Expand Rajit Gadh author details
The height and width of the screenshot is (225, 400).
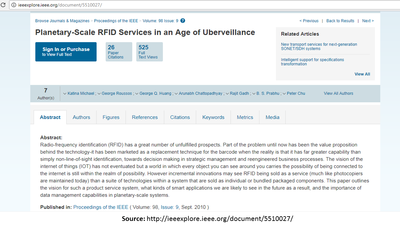(x=227, y=93)
